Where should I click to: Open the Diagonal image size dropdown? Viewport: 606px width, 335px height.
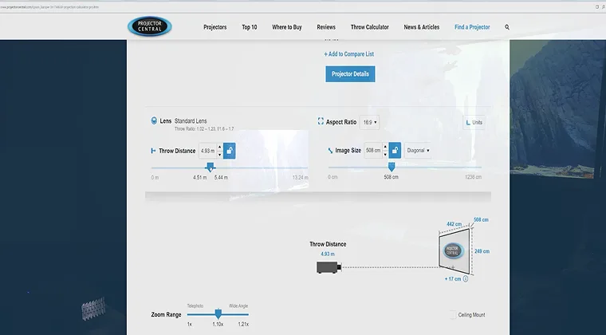[x=418, y=150]
